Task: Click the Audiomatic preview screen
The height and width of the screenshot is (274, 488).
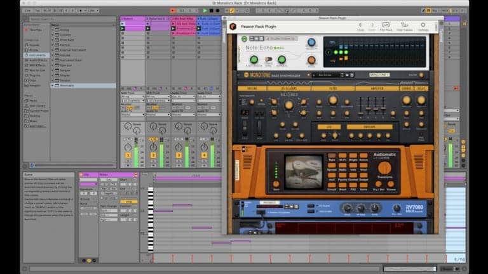Action: pos(304,172)
